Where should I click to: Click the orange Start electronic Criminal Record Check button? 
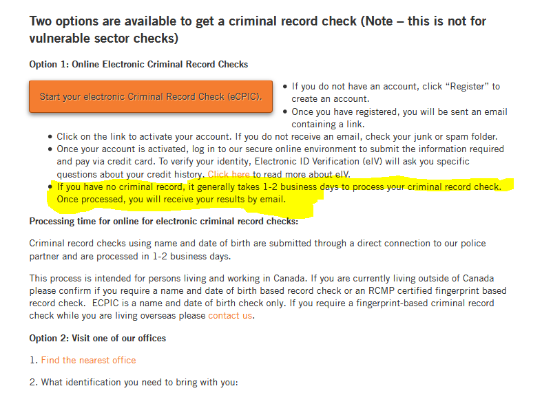pyautogui.click(x=151, y=96)
